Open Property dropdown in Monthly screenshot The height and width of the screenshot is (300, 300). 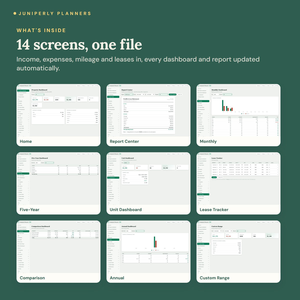228,94
